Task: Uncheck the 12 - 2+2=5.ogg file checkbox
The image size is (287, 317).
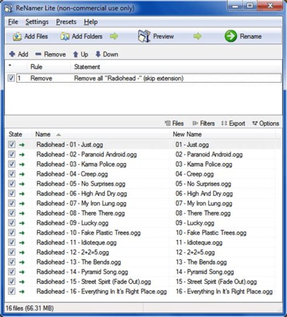Action: pyautogui.click(x=12, y=252)
